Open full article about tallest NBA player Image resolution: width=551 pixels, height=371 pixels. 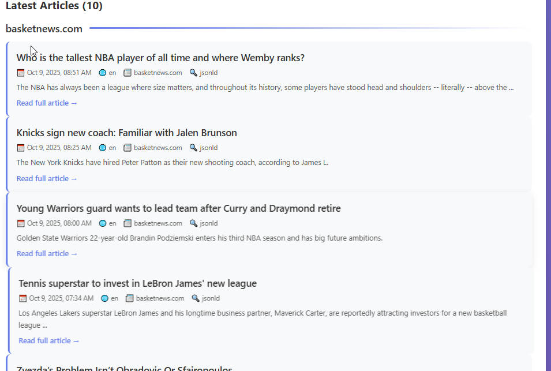pyautogui.click(x=47, y=103)
